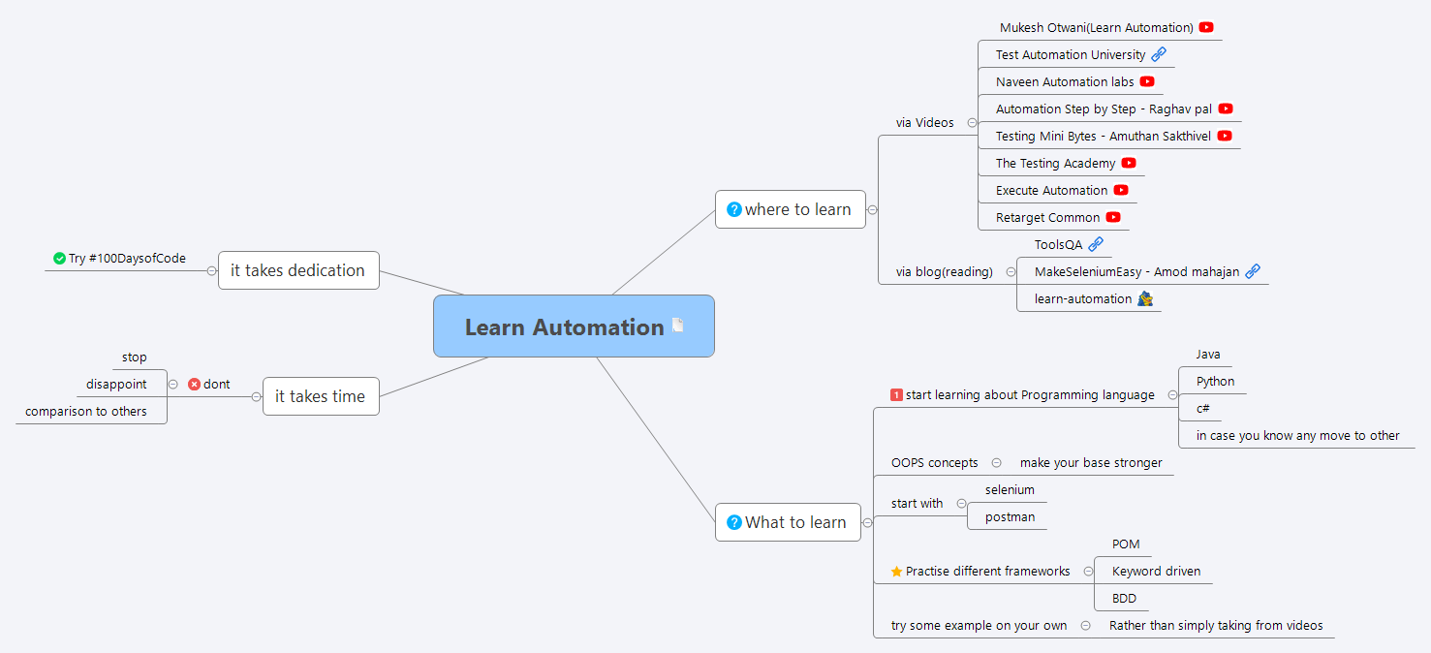The height and width of the screenshot is (653, 1431).
Task: Open the notes icon on Learn Automation topic
Action: pos(677,325)
